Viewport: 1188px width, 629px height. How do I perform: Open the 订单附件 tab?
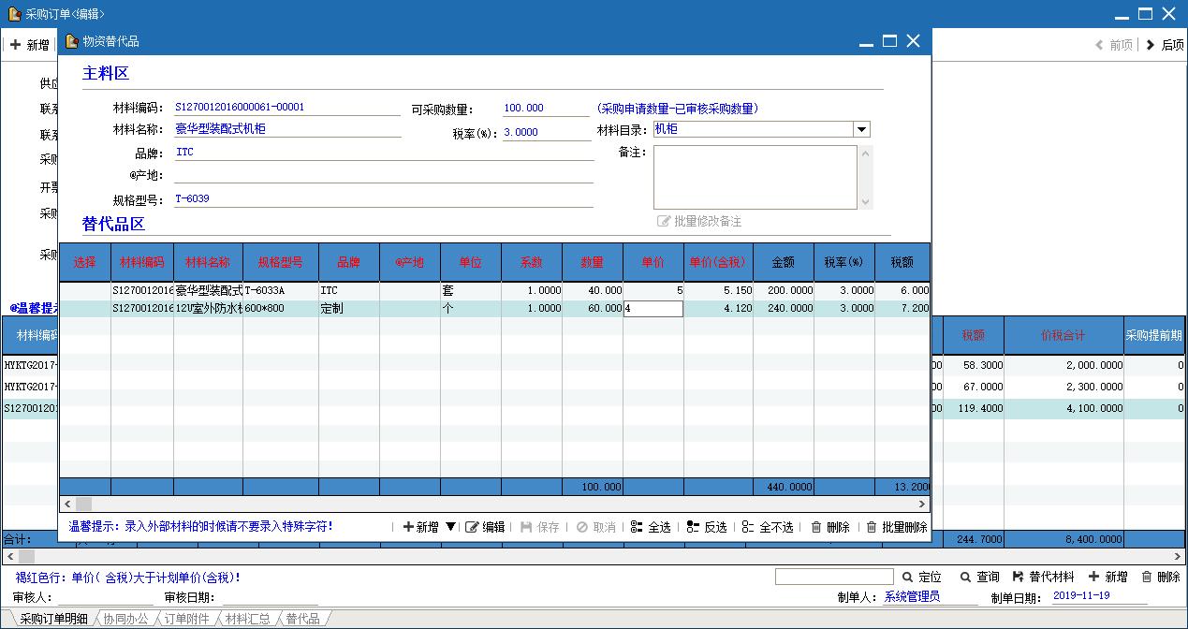point(187,619)
